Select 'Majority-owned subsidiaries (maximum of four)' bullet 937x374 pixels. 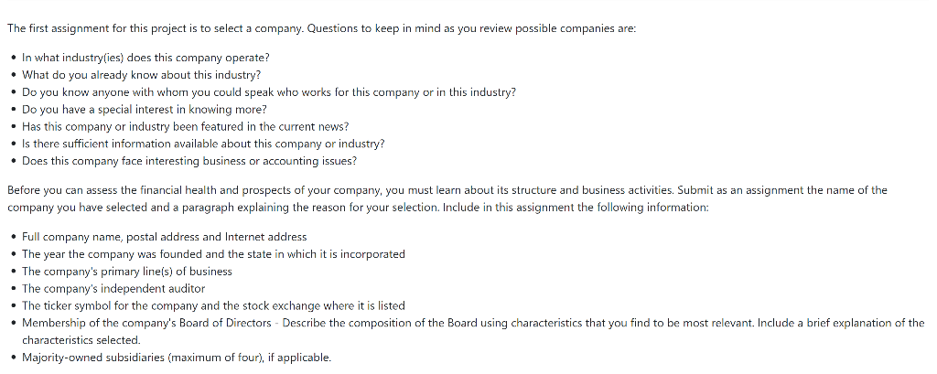tap(177, 358)
